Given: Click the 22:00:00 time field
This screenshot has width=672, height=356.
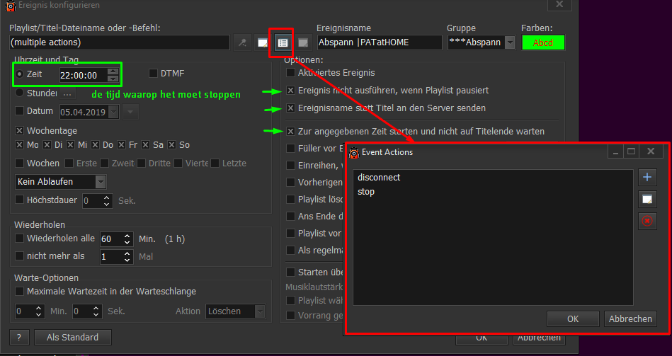Looking at the screenshot, I should point(84,76).
